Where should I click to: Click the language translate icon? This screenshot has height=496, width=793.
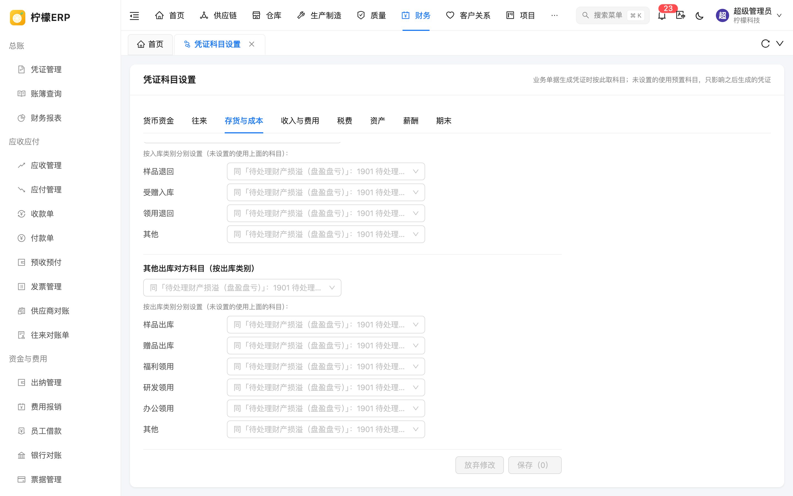[x=681, y=15]
